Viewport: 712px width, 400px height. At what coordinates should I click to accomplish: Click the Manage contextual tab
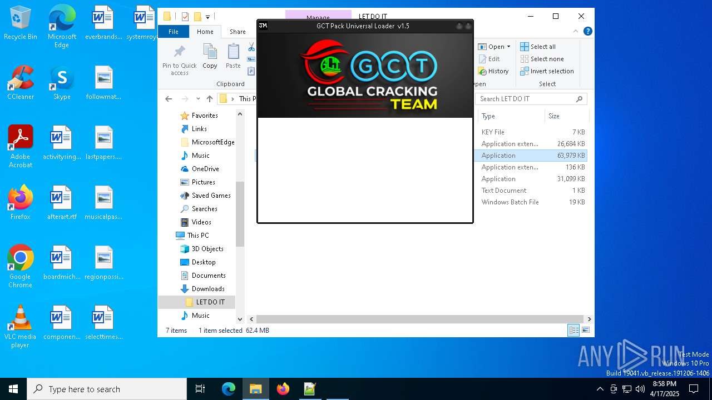[x=318, y=16]
